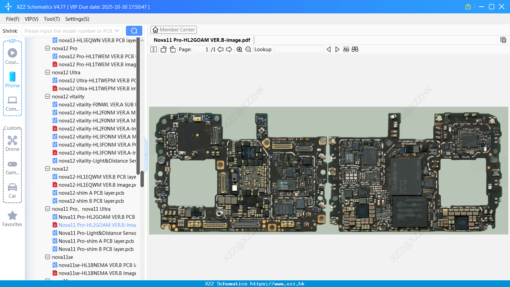Open Nova11 Pro-shim B PCB layer.pcb
This screenshot has width=510, height=287.
coord(93,249)
